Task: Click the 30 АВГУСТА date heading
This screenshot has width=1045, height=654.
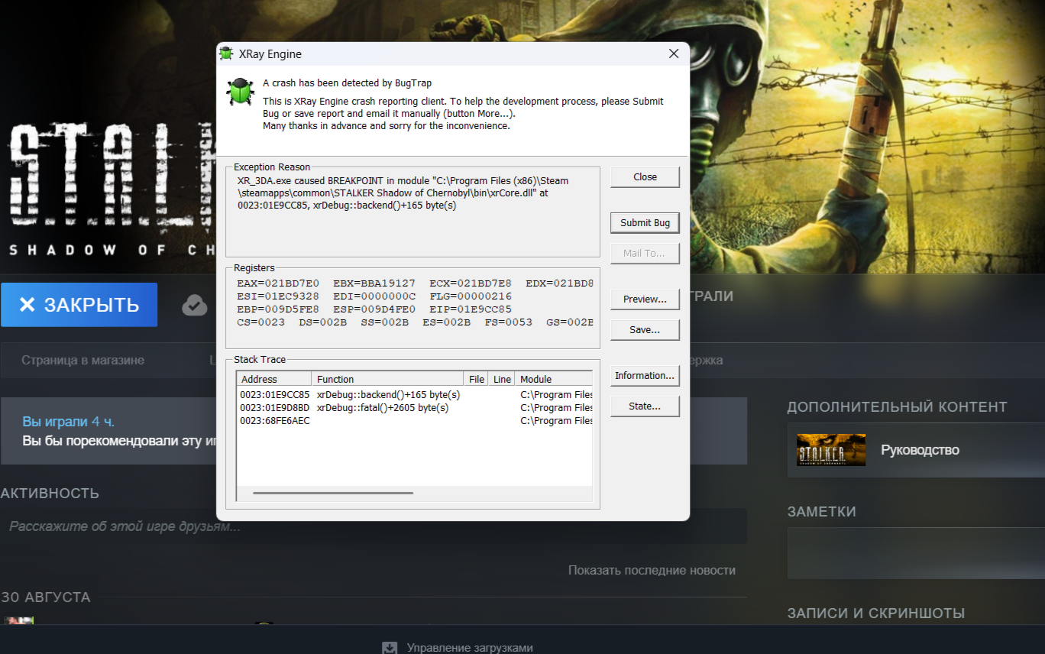Action: click(46, 597)
